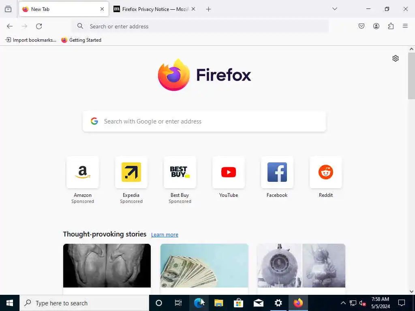The image size is (415, 311).
Task: Click the scrollbar up arrow
Action: click(411, 49)
